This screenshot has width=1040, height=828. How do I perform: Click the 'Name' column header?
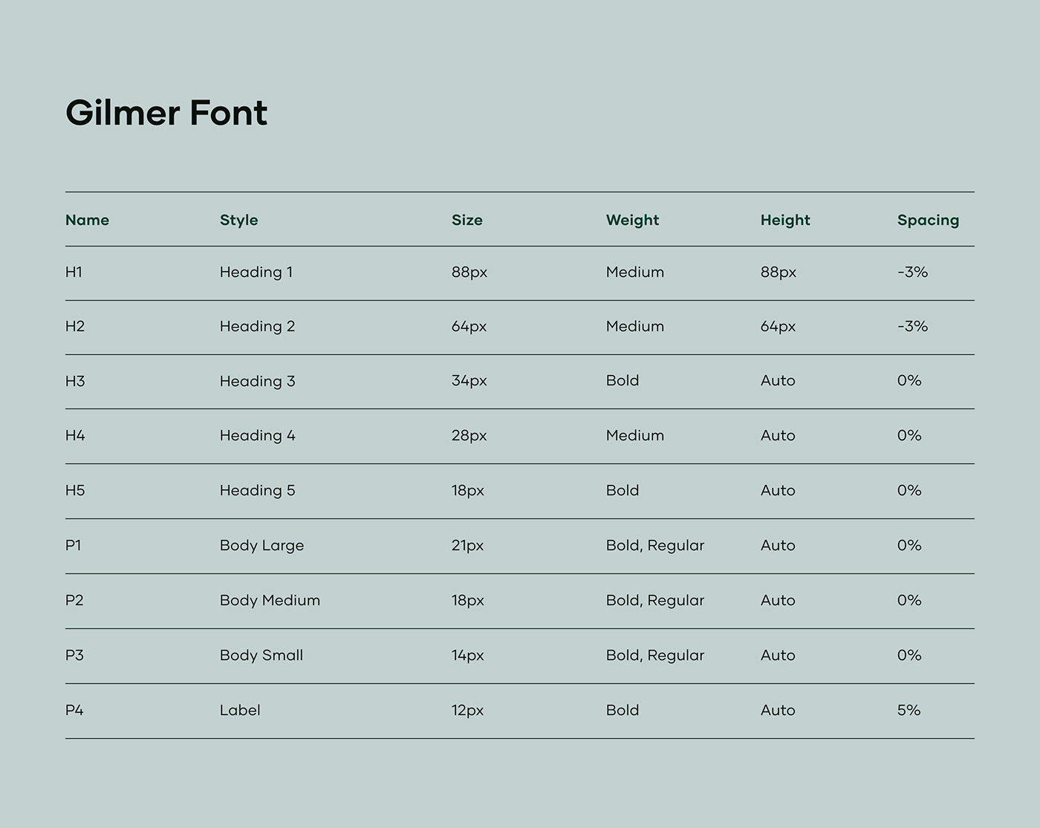87,220
